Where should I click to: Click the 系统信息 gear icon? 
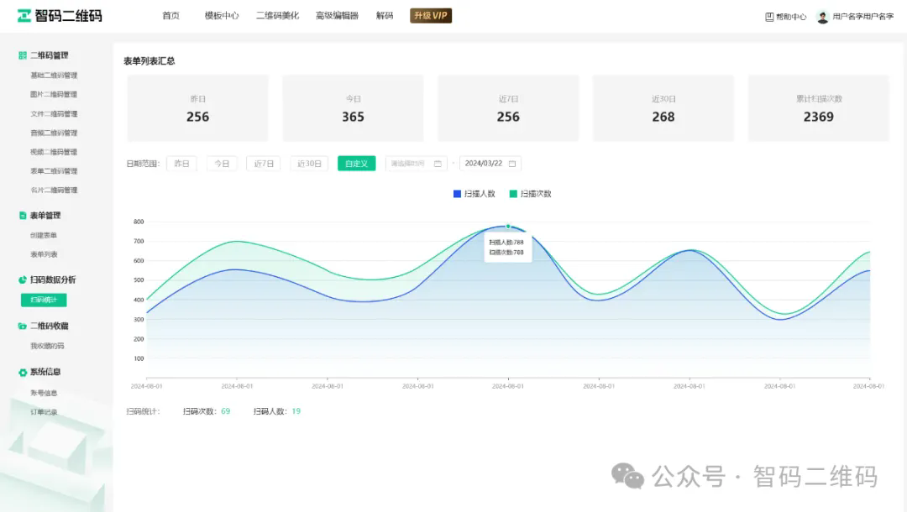pyautogui.click(x=23, y=372)
